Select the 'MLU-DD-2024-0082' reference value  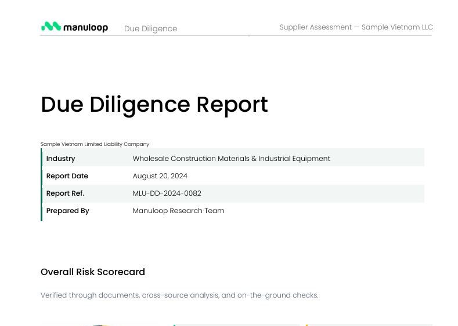(167, 193)
